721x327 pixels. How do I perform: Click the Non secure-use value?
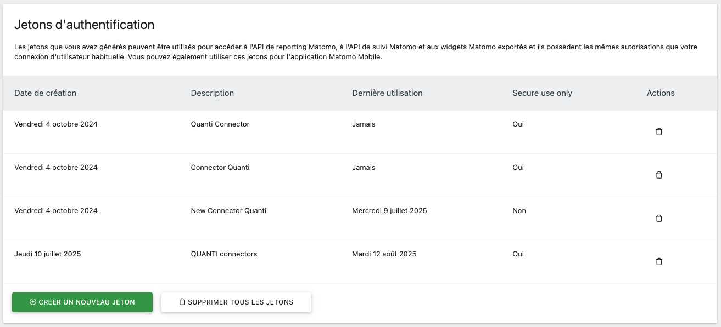point(519,211)
